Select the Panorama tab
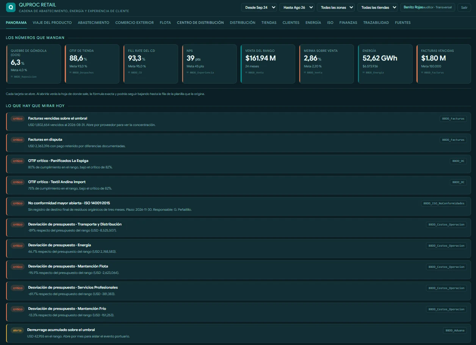The width and height of the screenshot is (476, 345). click(x=16, y=23)
